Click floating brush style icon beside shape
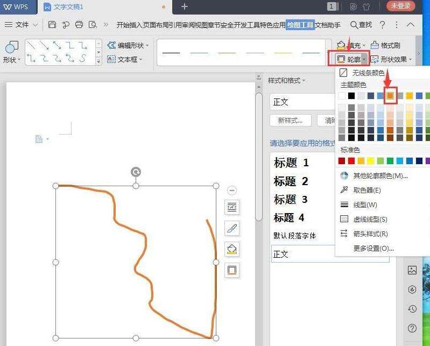 pyautogui.click(x=232, y=228)
